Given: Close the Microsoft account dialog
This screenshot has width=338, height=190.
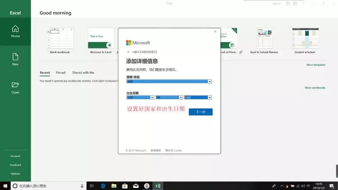Looking at the screenshot, I should click(215, 31).
